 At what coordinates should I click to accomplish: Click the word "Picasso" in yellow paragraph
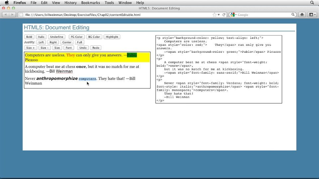pos(31,60)
